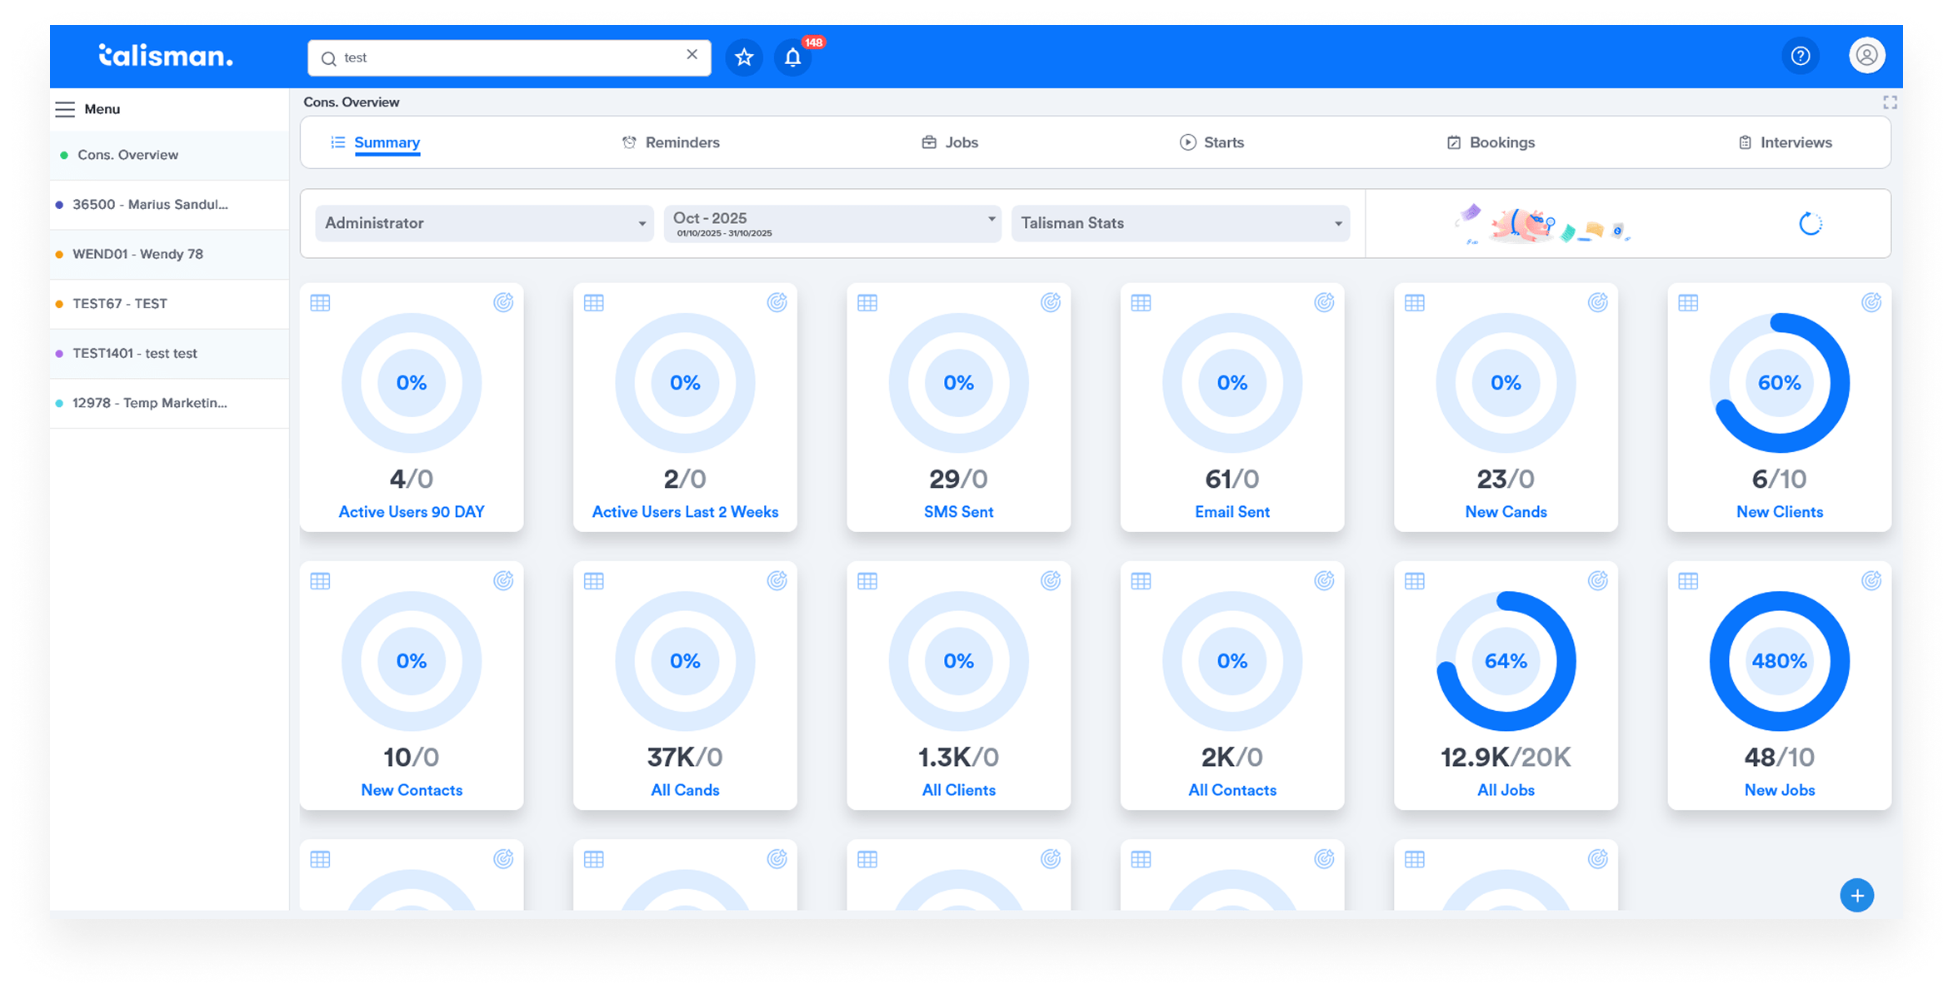This screenshot has height=994, width=1953.
Task: Open the Oct - 2025 date dropdown
Action: pos(832,223)
